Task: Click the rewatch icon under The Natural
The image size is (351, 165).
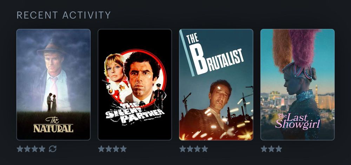Action: click(53, 148)
